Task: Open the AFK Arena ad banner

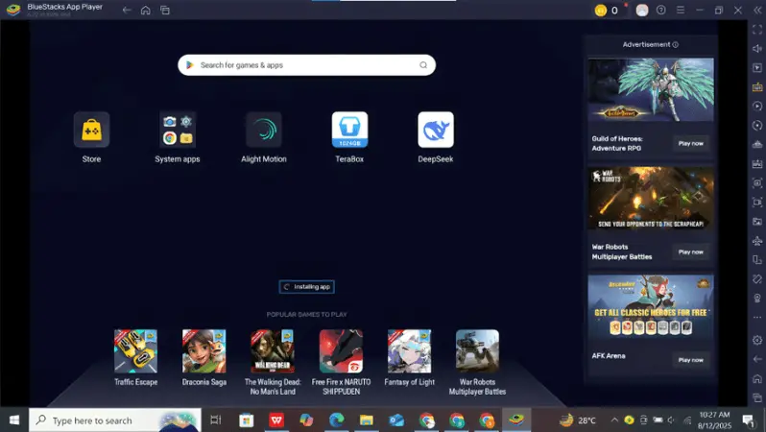Action: click(x=651, y=307)
